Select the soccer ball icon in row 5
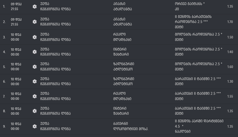 pyautogui.click(x=35, y=67)
